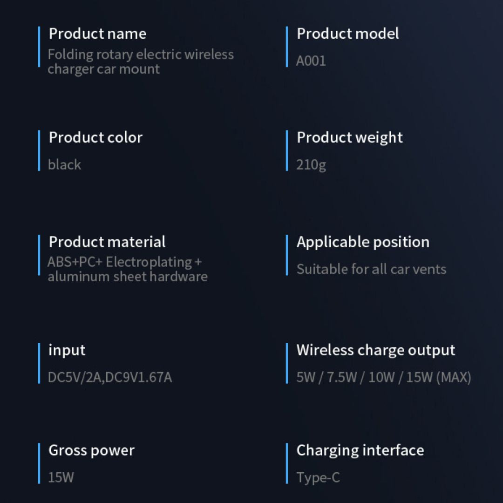Select the weight value 210g
The width and height of the screenshot is (503, 503).
[311, 164]
